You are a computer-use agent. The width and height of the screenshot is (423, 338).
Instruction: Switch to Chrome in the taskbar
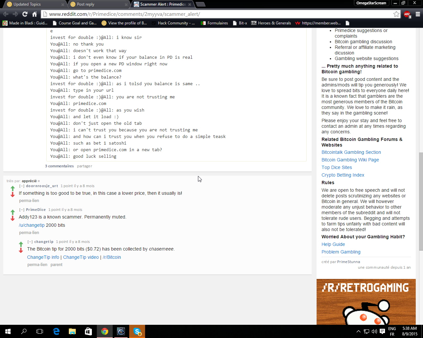pyautogui.click(x=104, y=331)
